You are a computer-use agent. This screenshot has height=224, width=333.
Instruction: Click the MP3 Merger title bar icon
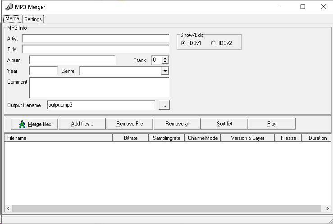[9, 7]
